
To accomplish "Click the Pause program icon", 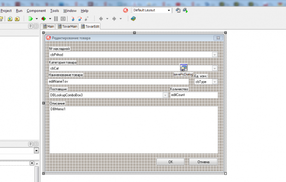I will click(x=56, y=19).
